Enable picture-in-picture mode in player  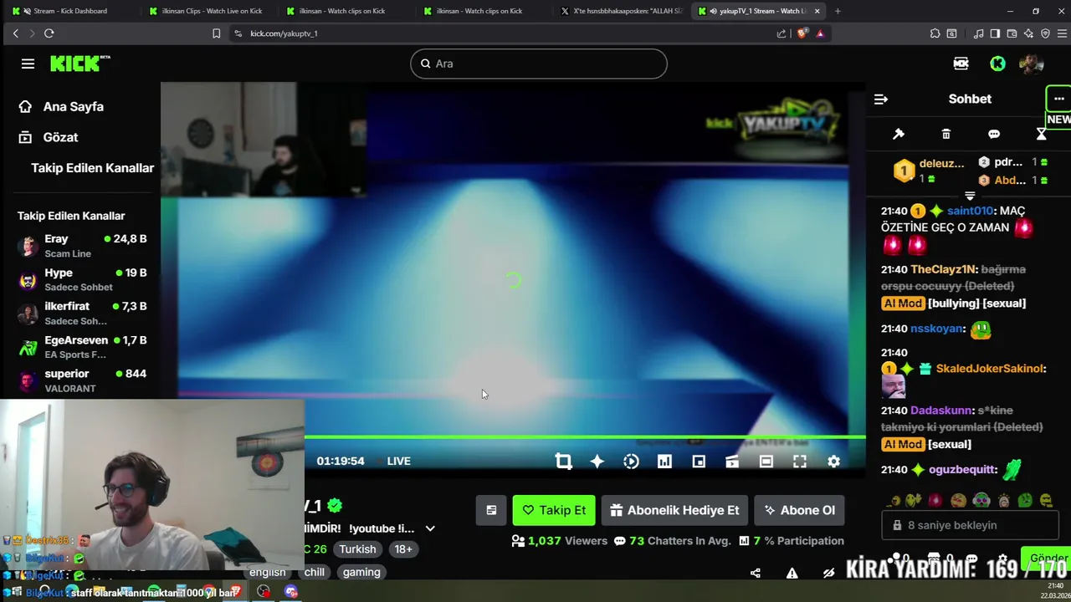699,462
